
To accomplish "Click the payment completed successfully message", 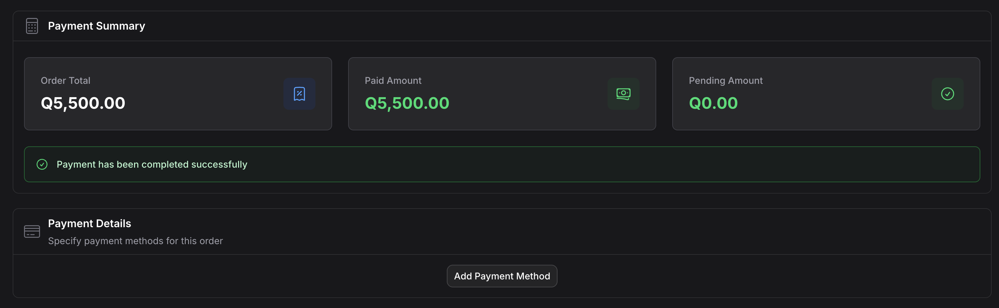I will (152, 164).
